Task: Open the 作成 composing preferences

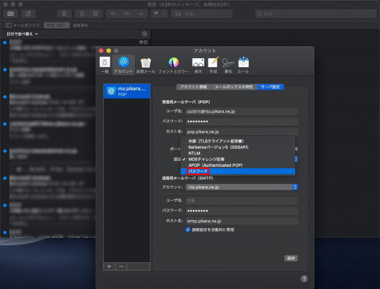Action: (213, 64)
